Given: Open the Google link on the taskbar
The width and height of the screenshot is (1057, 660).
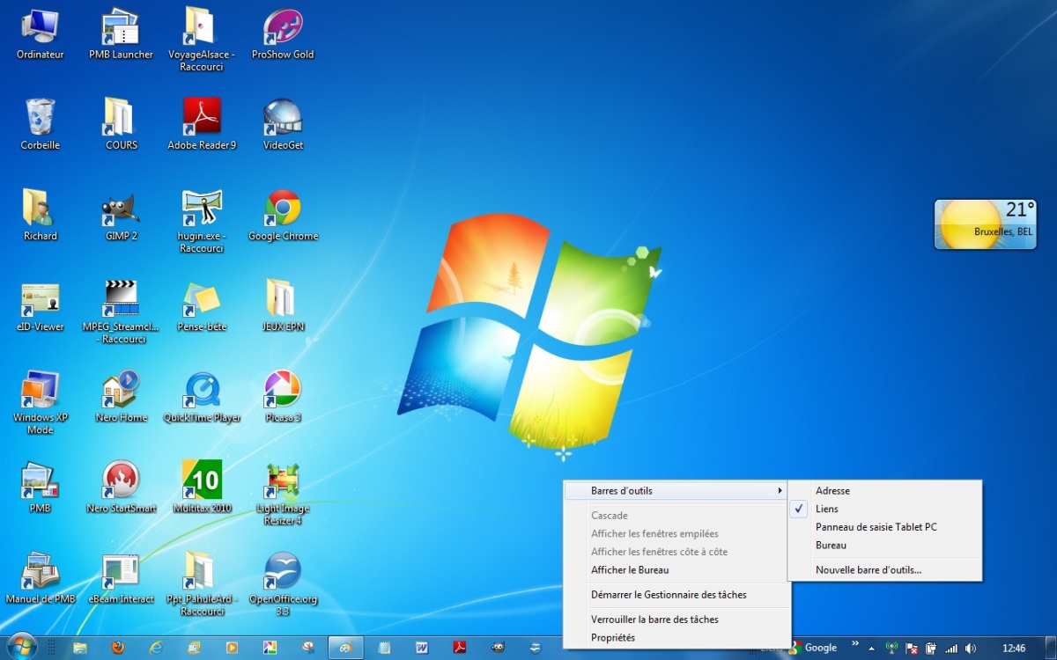Looking at the screenshot, I should click(x=813, y=648).
